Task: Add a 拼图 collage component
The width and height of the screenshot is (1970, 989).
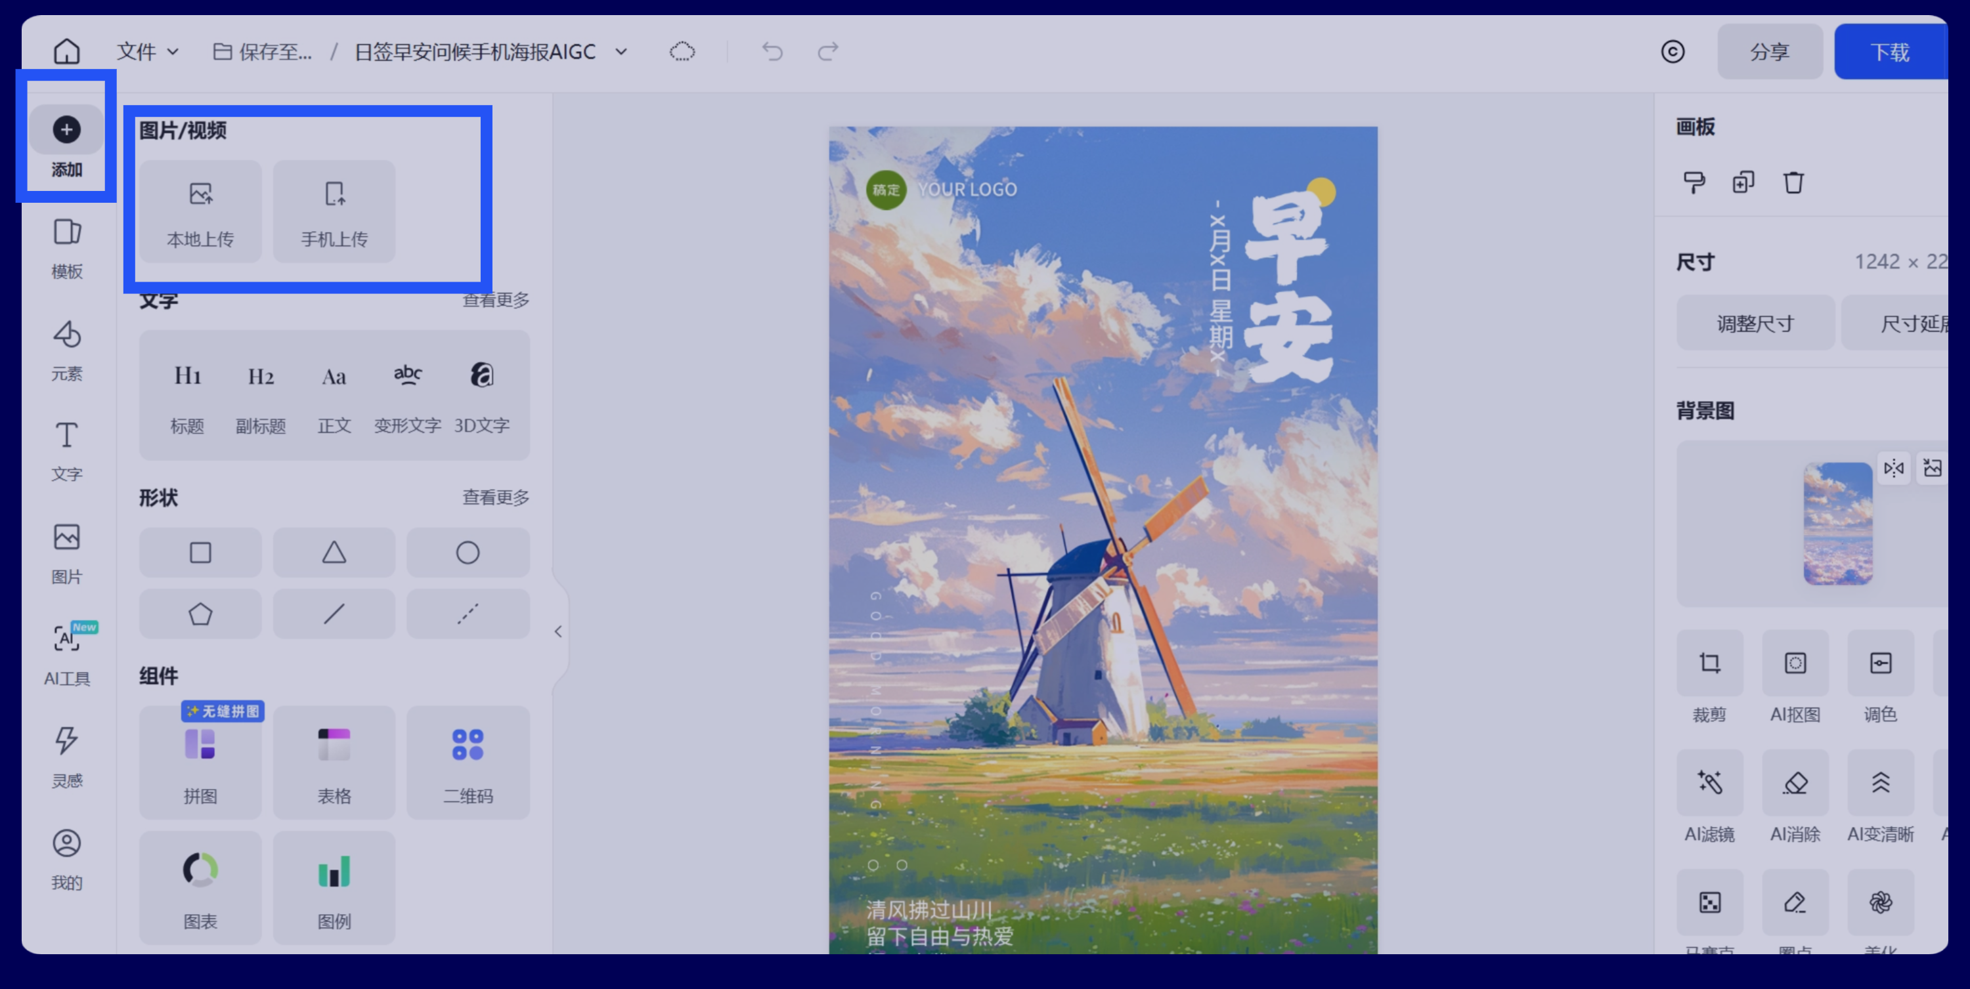Action: [200, 763]
